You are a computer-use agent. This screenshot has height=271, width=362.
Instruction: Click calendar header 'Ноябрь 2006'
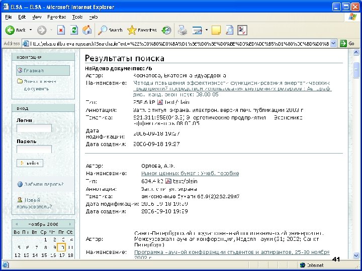(x=43, y=224)
